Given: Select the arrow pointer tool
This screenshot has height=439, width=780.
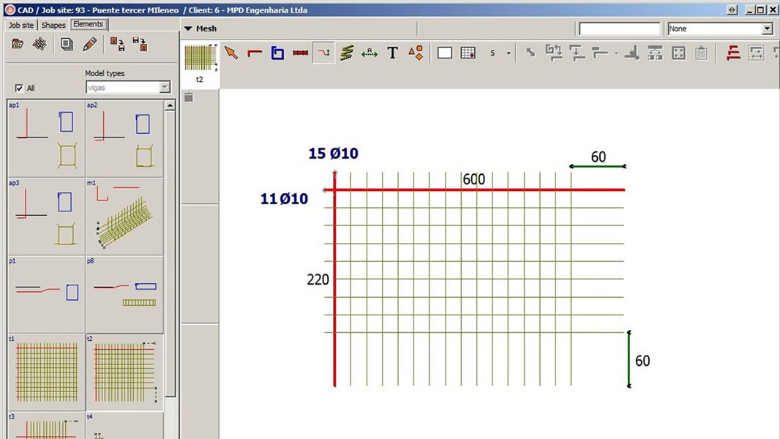Looking at the screenshot, I should [231, 53].
